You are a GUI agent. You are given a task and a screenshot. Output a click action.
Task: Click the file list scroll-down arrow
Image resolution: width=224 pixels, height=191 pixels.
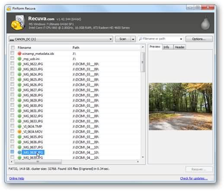tap(143, 157)
